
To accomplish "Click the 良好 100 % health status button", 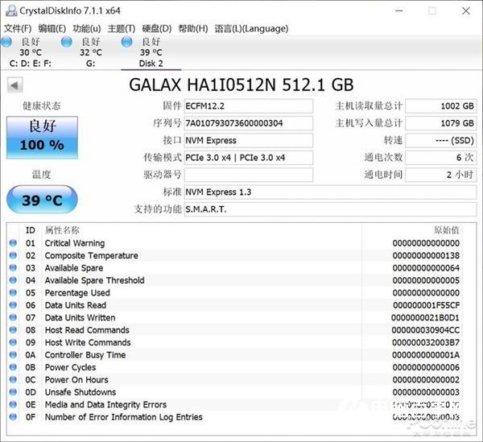I will (42, 138).
